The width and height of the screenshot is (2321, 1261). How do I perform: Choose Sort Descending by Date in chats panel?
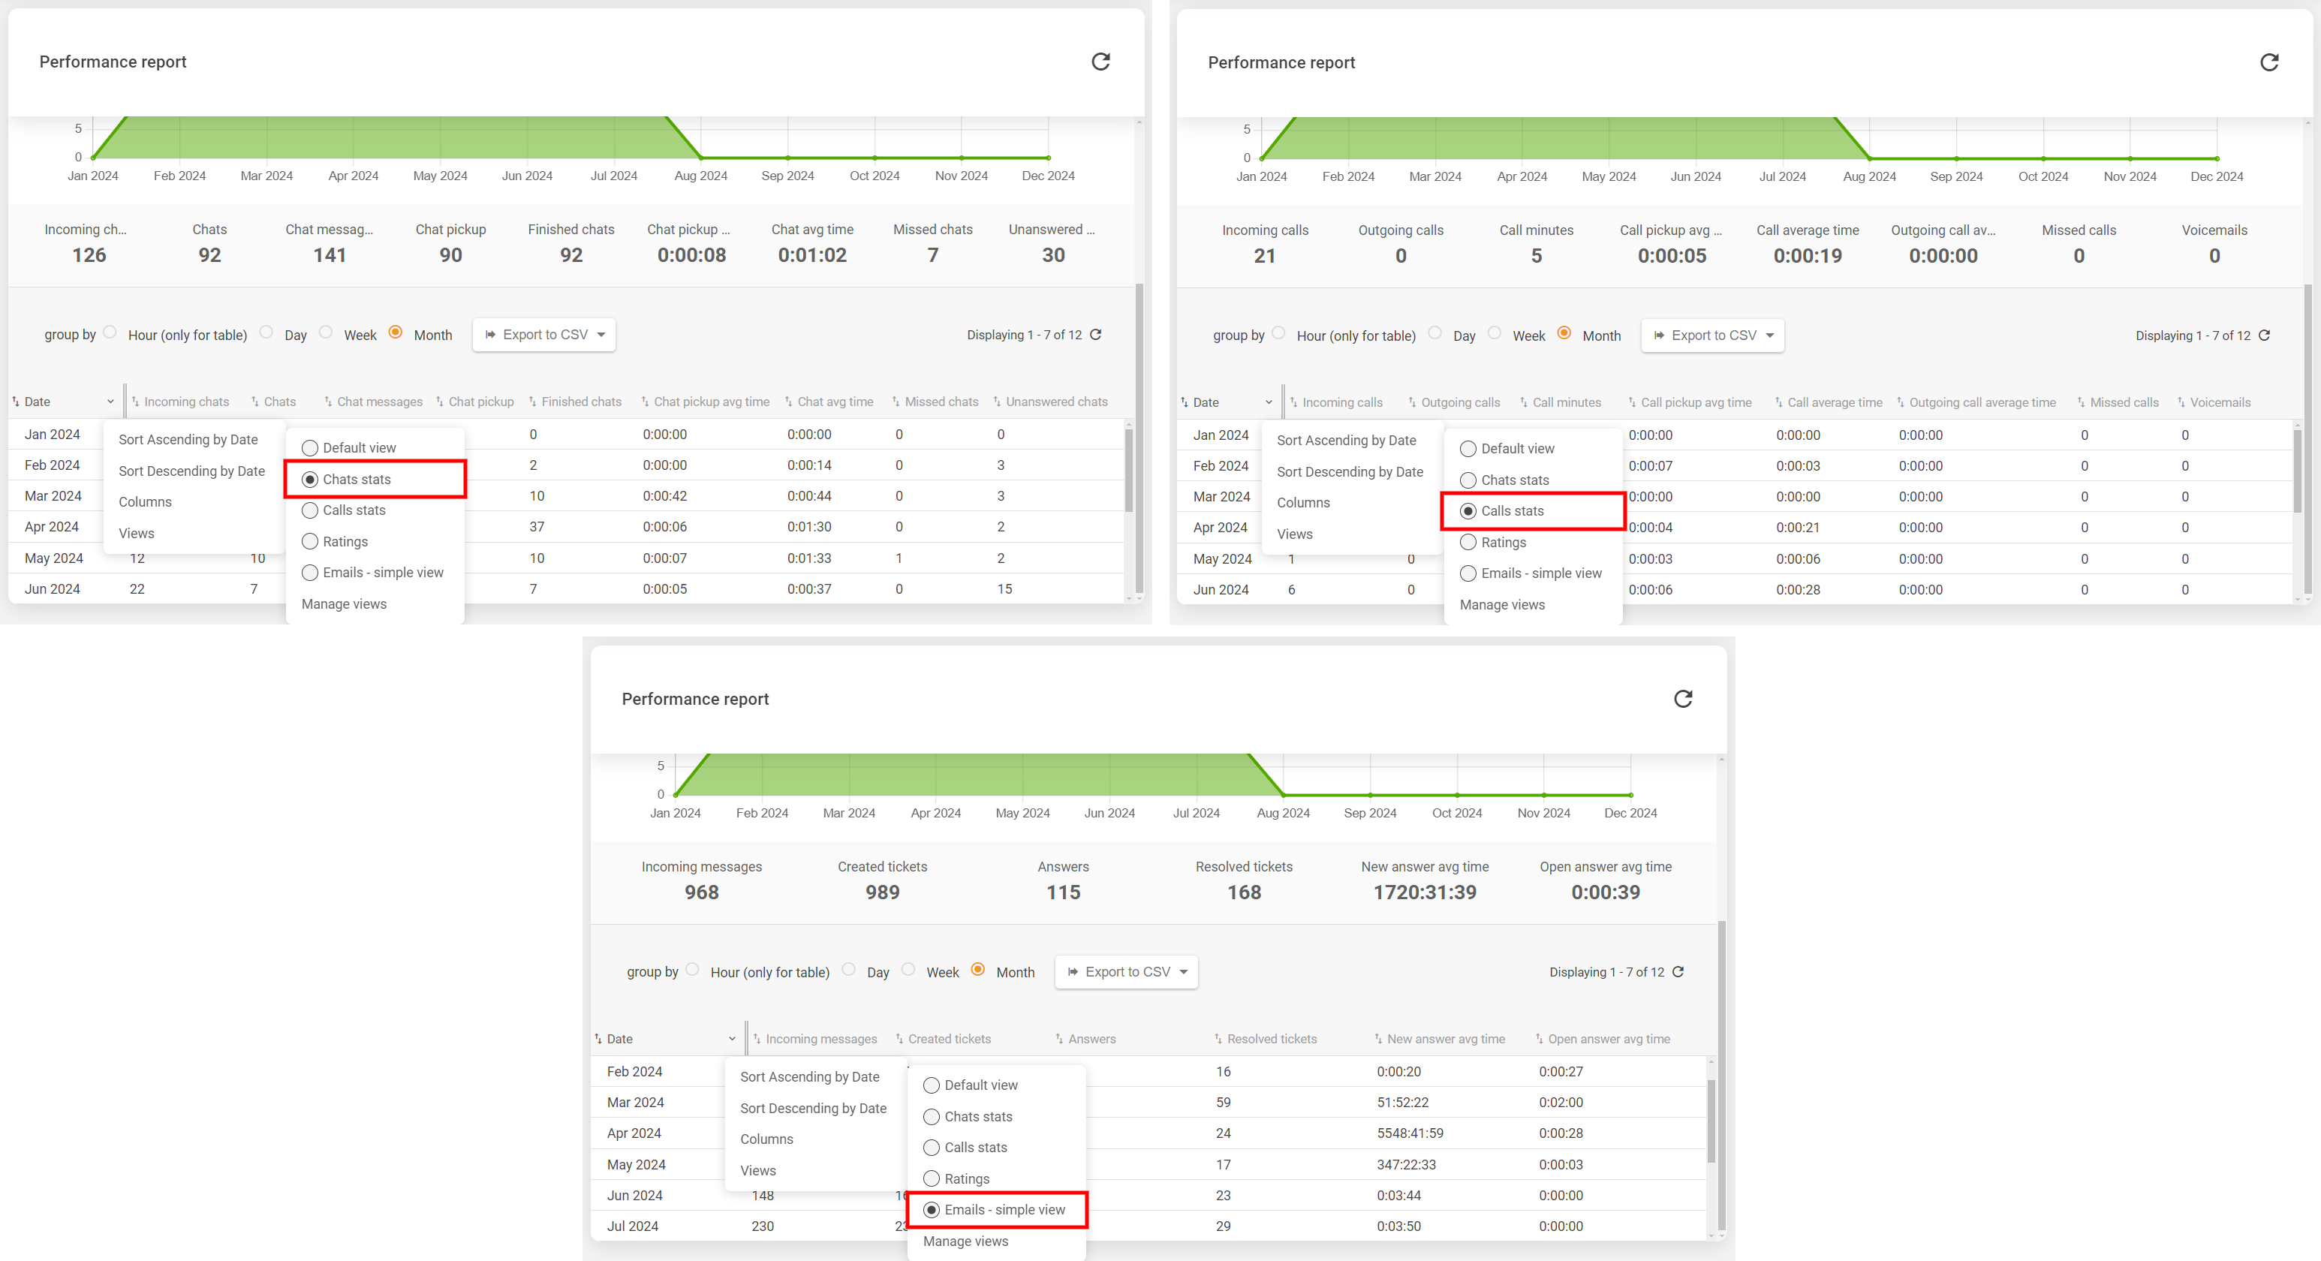coord(191,471)
